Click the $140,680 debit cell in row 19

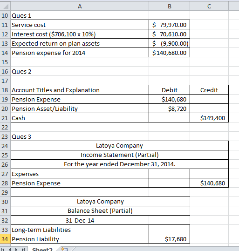(169, 99)
